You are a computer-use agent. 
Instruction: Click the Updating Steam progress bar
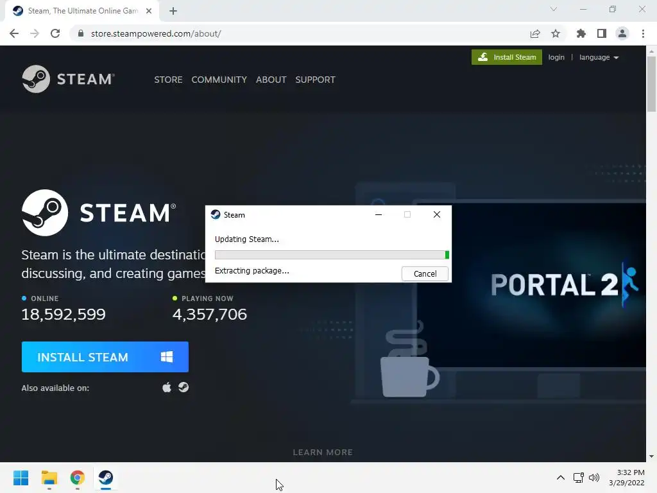point(332,254)
